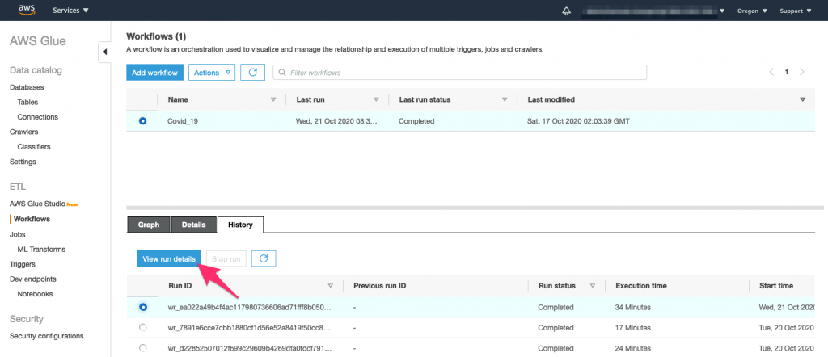Open Crawlers in sidebar
The width and height of the screenshot is (828, 357).
pos(23,132)
